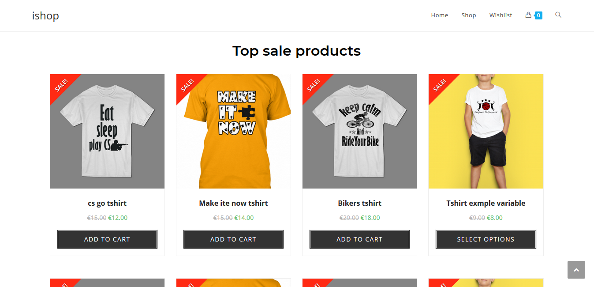The width and height of the screenshot is (594, 287).
Task: Open the cs go tshirt title link
Action: [x=107, y=203]
